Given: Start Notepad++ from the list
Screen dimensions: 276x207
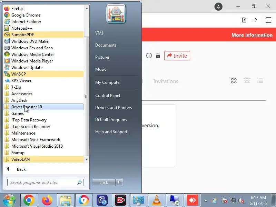Looking at the screenshot, I should coord(43,28).
